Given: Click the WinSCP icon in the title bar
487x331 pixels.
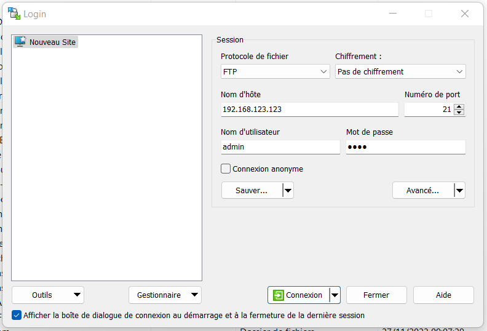Looking at the screenshot, I should tap(13, 14).
